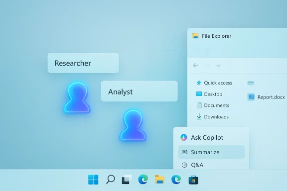Launch the Edge icon beside Microsoft Store
287x191 pixels.
[176, 179]
